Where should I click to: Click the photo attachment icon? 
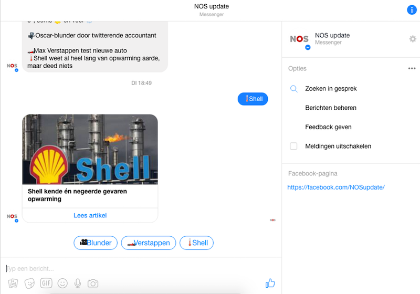point(13,283)
